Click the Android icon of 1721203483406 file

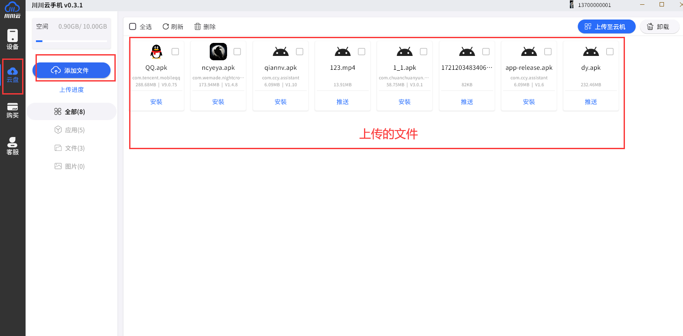coord(467,52)
